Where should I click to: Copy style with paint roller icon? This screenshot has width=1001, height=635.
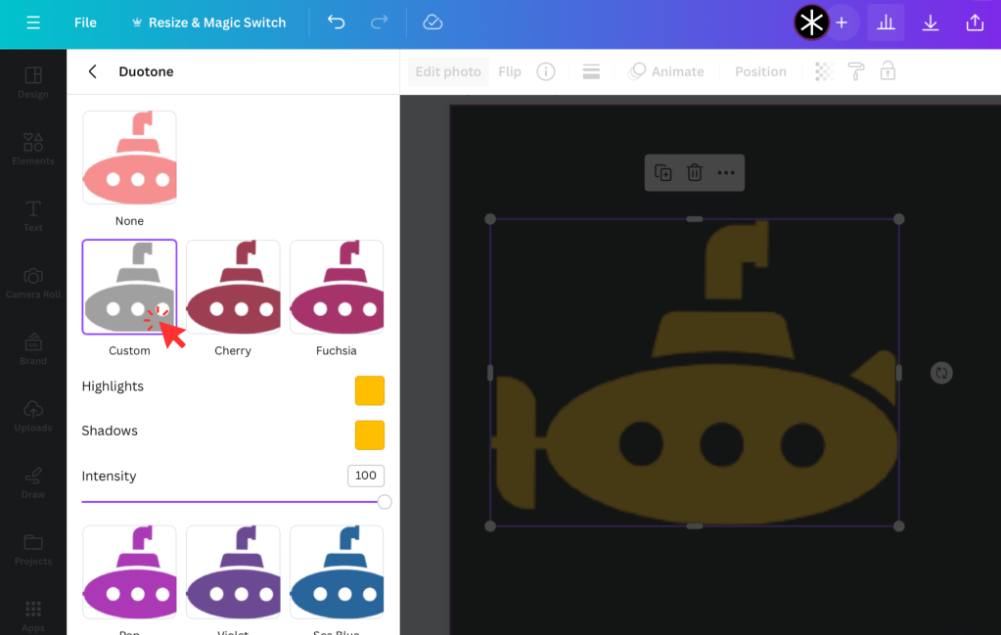pos(856,71)
